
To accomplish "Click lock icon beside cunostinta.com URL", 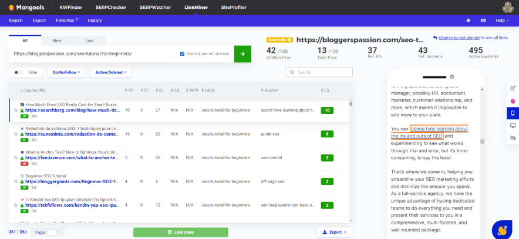I will pos(22,134).
